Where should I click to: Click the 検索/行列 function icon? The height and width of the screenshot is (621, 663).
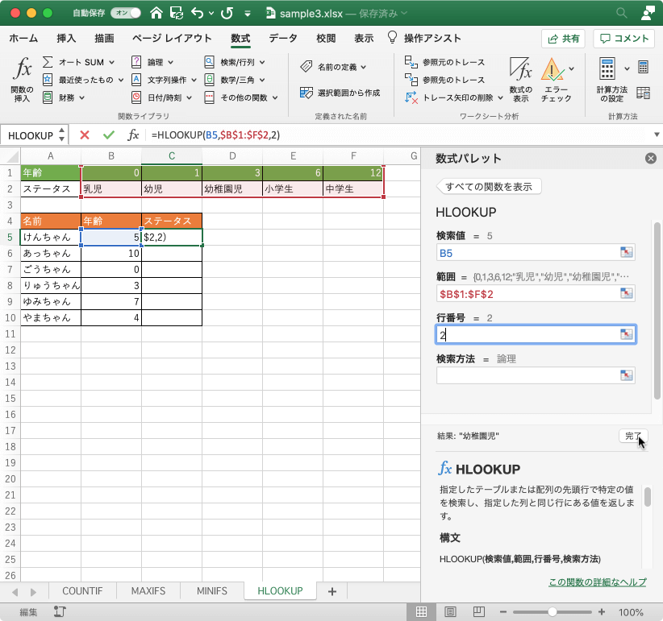click(x=209, y=62)
